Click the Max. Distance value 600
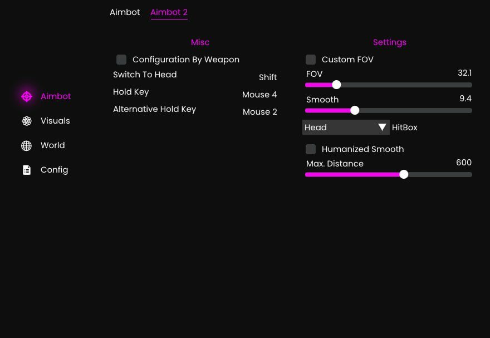 (x=464, y=163)
